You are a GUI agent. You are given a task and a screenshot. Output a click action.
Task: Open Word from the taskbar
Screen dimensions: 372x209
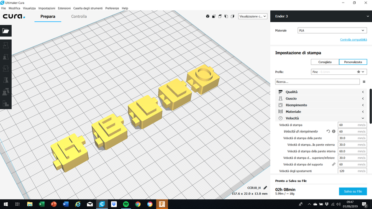click(x=66, y=204)
